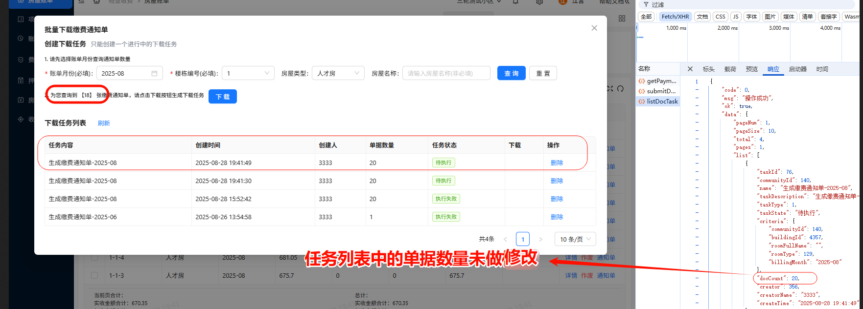The width and height of the screenshot is (863, 309).
Task: Switch to the 启动器 tab
Action: pyautogui.click(x=797, y=69)
